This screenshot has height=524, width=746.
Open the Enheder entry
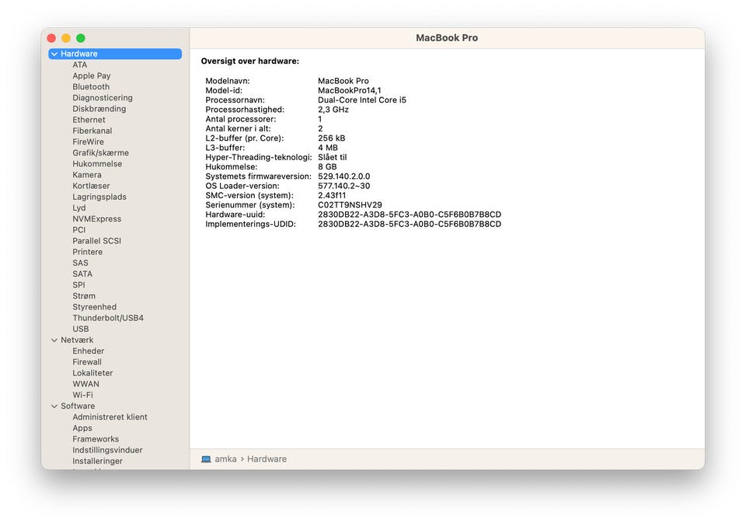[x=88, y=351]
